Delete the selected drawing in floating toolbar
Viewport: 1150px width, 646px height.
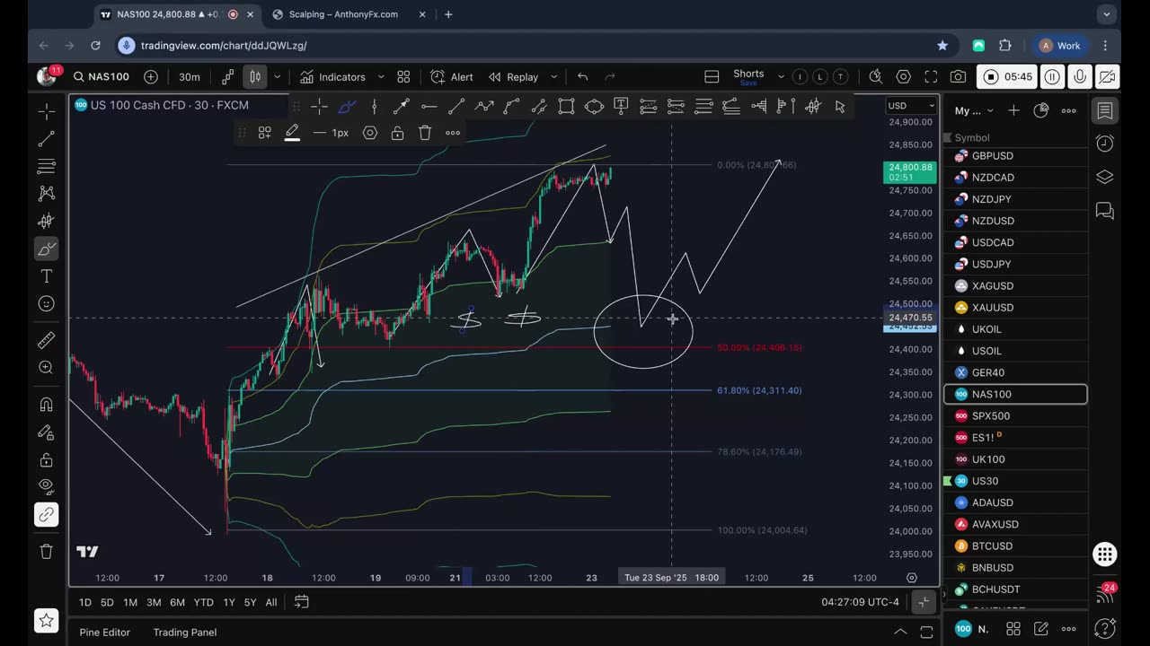click(425, 133)
